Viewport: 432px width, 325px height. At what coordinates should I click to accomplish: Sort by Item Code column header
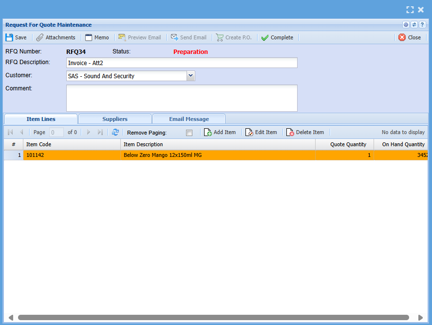[72, 144]
